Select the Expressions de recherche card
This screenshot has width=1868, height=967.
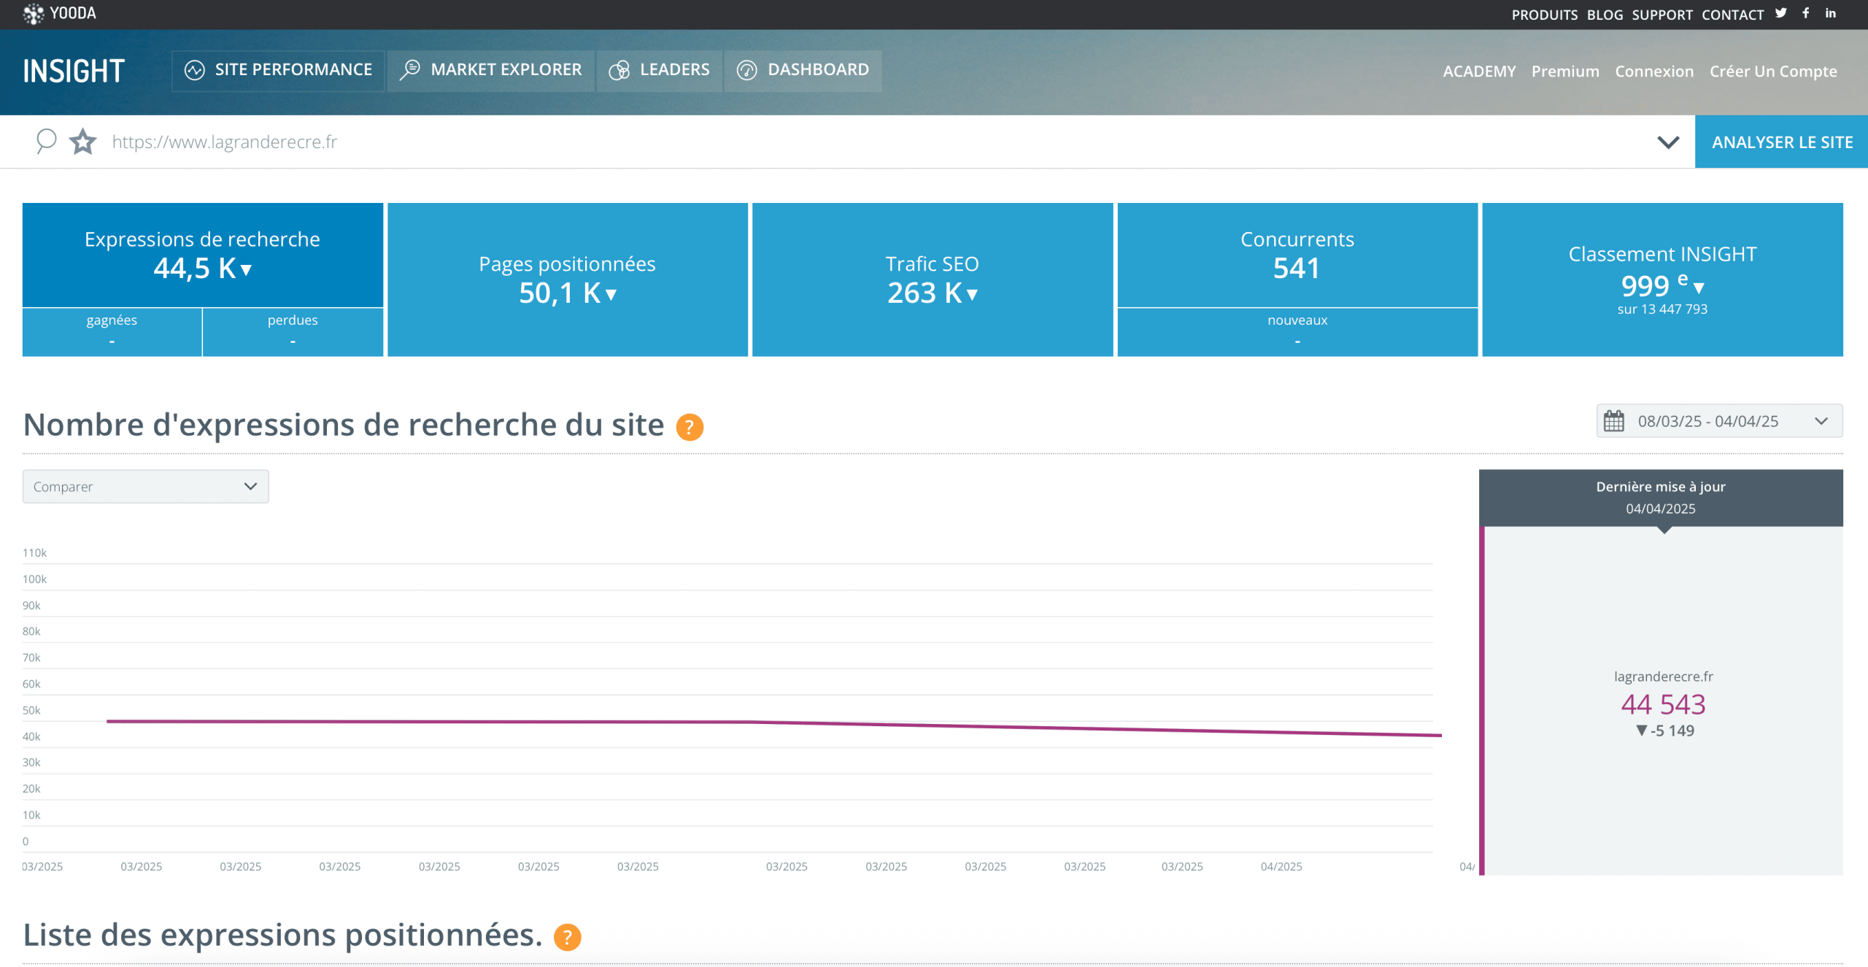click(x=202, y=255)
